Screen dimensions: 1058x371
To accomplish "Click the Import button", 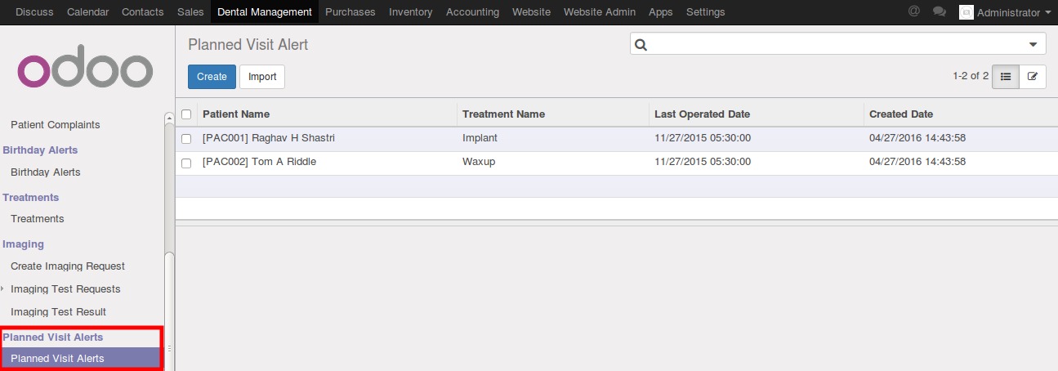I will (262, 77).
